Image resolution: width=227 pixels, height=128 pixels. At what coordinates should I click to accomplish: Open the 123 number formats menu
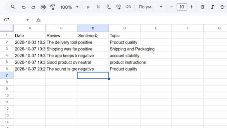[x=128, y=7]
